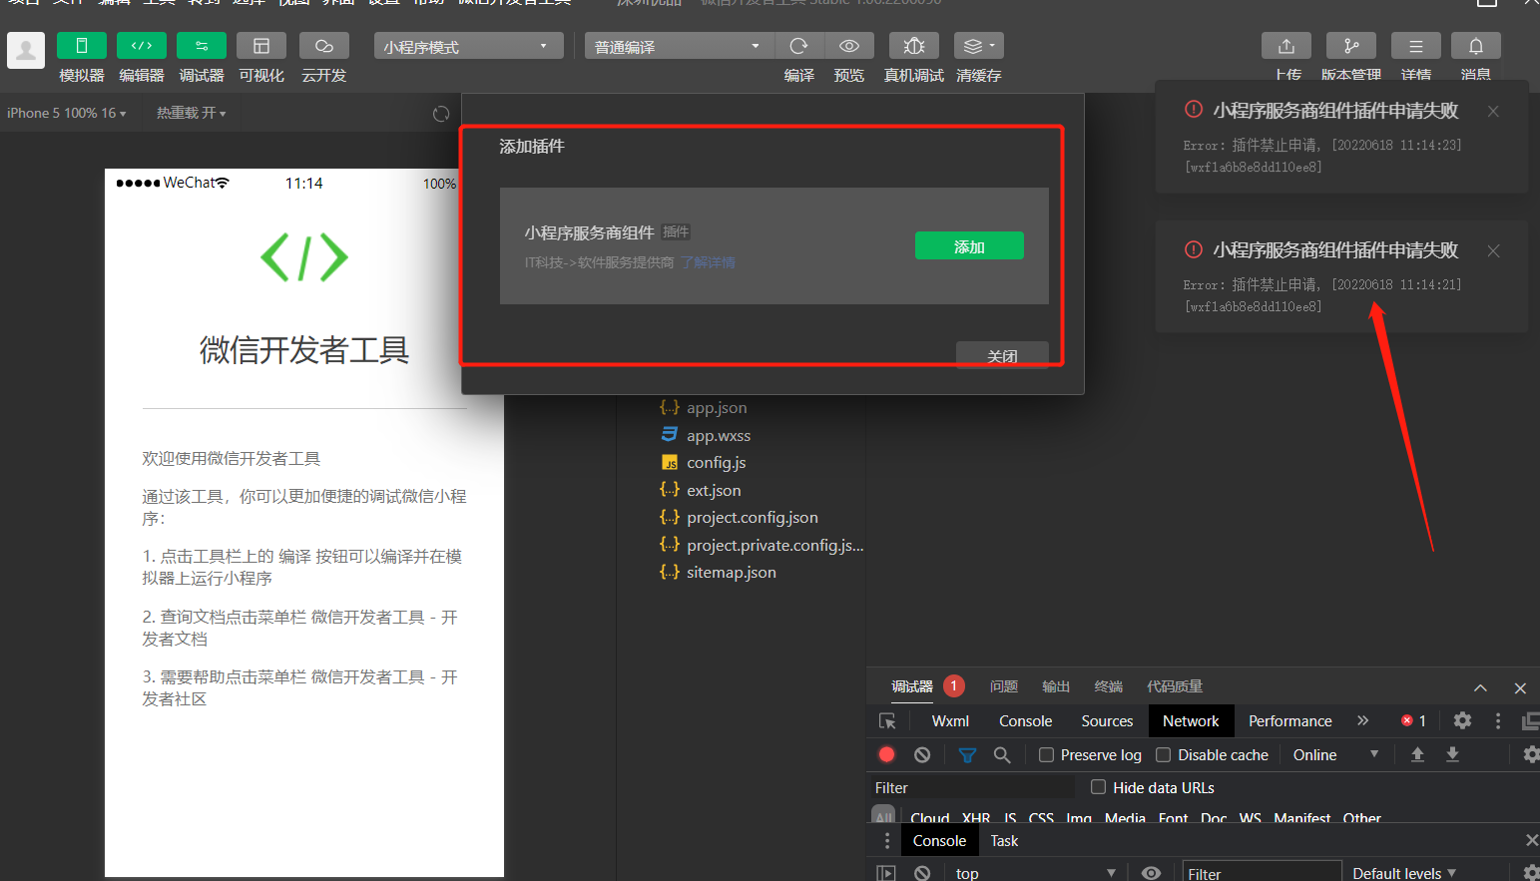Screen dimensions: 1540x881
Task: Open the mini program mode (小程序模式) dropdown
Action: pos(469,46)
